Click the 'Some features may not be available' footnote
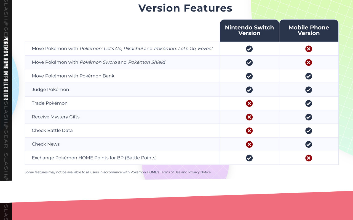 118,172
